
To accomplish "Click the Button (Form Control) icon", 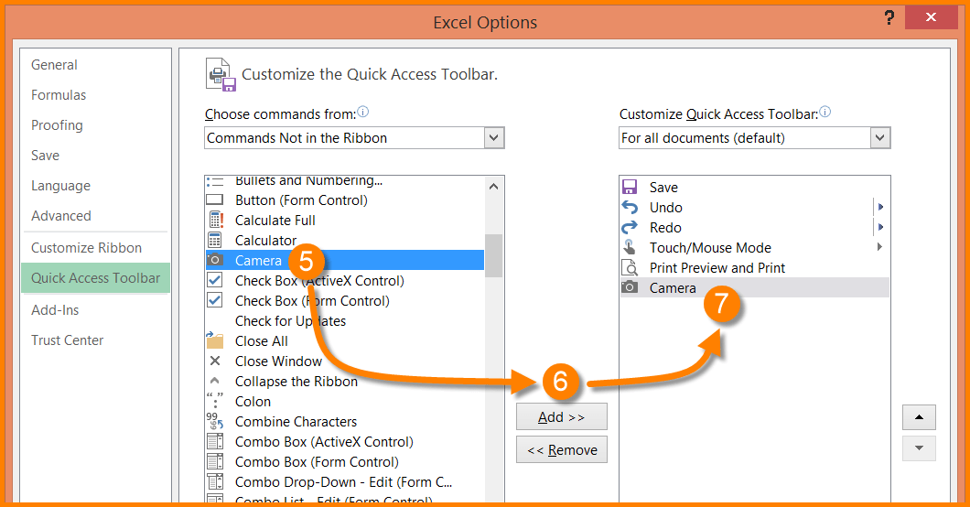I will tap(215, 200).
